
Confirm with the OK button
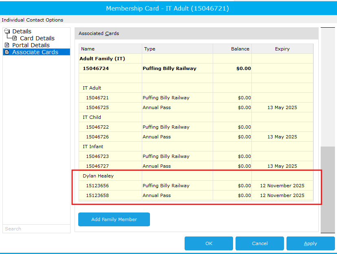(x=209, y=243)
